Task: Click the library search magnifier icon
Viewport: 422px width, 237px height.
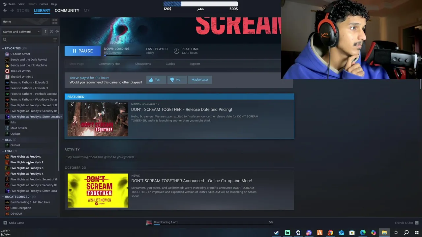Action: coord(5,40)
